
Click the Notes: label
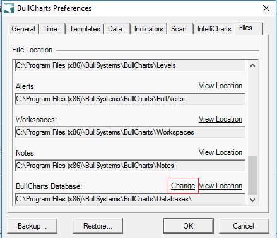(26, 153)
